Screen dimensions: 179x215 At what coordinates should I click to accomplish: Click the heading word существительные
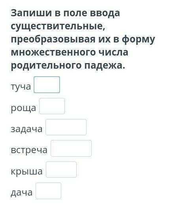pyautogui.click(x=58, y=26)
